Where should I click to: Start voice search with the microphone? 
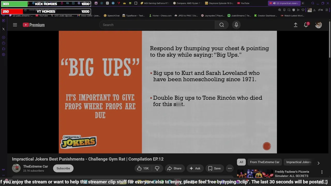click(x=236, y=25)
